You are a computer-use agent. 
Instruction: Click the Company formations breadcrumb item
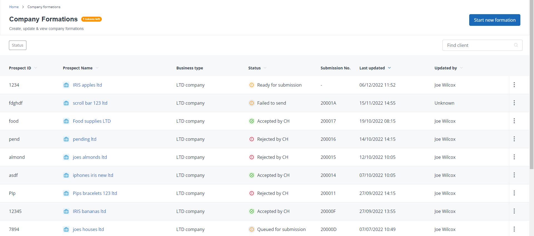pyautogui.click(x=44, y=7)
